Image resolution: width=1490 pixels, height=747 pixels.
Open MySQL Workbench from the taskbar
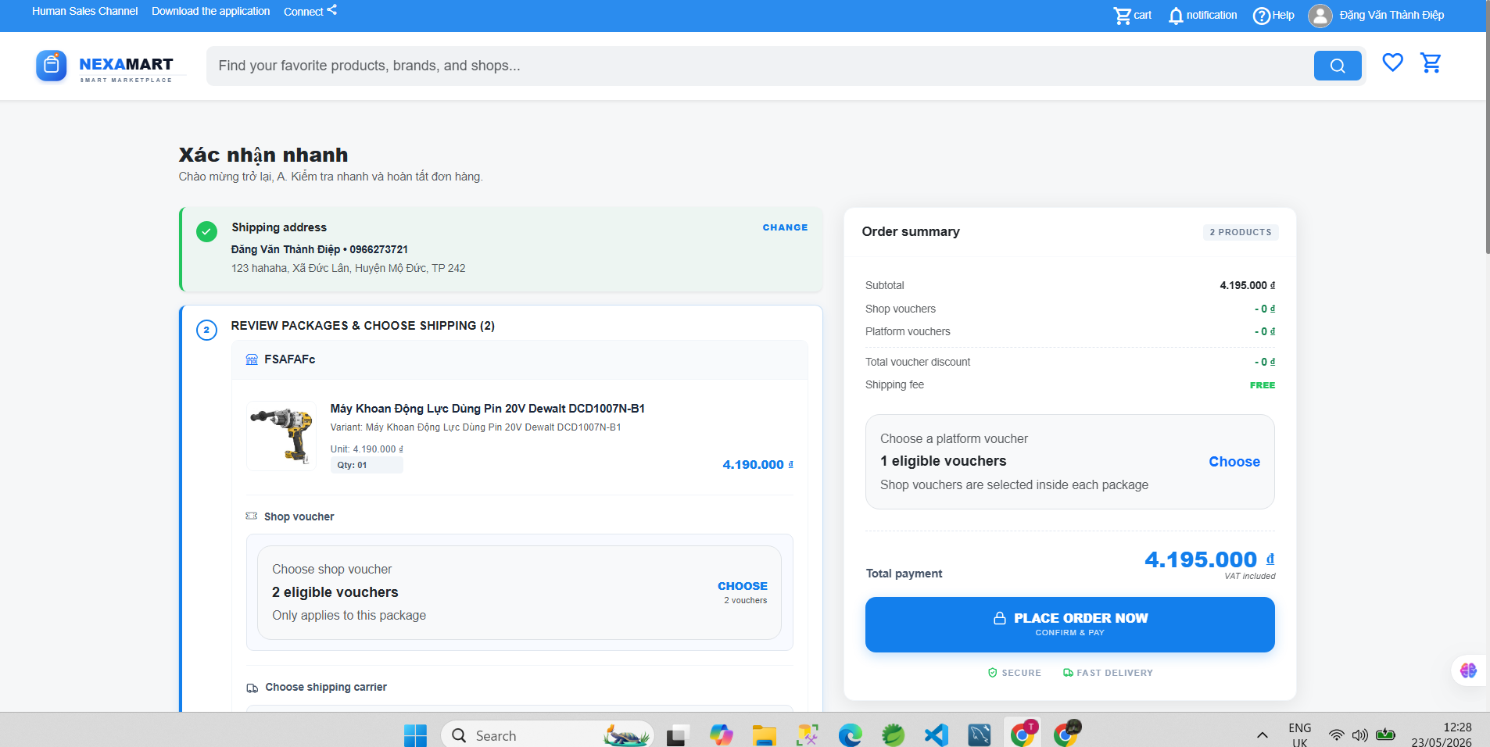click(979, 735)
